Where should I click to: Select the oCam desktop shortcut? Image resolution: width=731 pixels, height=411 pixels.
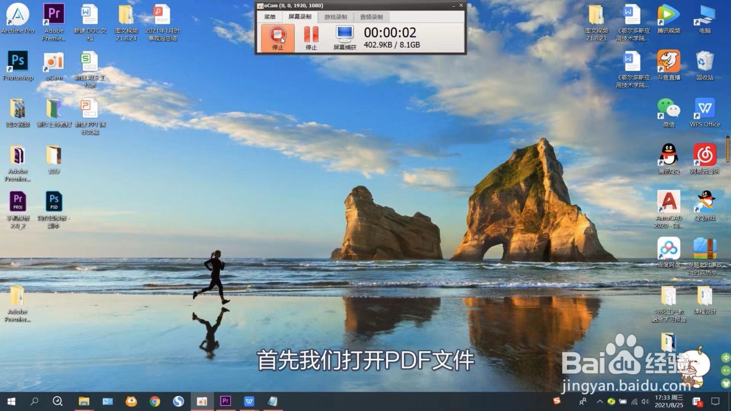tap(54, 66)
